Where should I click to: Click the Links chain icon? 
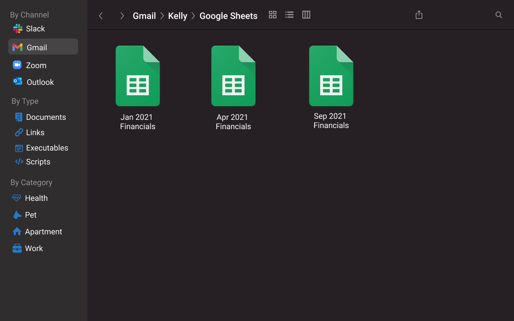(x=19, y=132)
